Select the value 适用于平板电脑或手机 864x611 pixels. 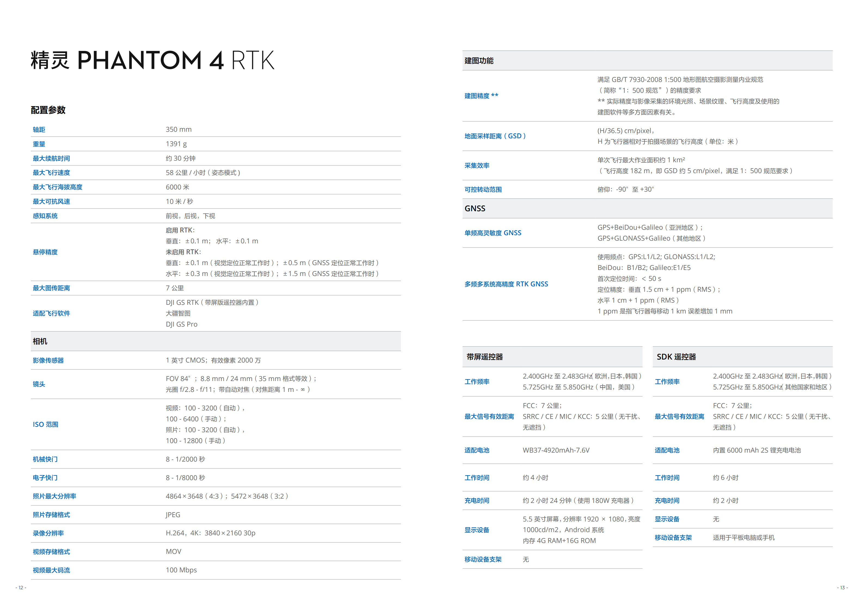744,538
